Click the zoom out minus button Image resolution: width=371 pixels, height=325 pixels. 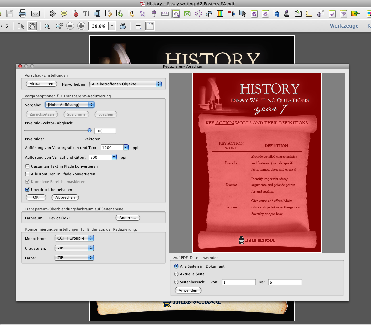[70, 26]
